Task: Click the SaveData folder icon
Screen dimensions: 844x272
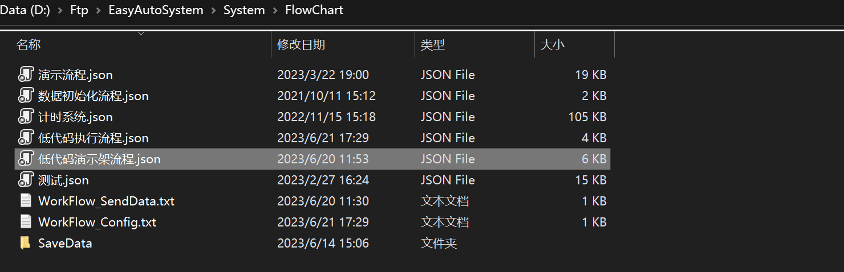Action: coord(25,243)
